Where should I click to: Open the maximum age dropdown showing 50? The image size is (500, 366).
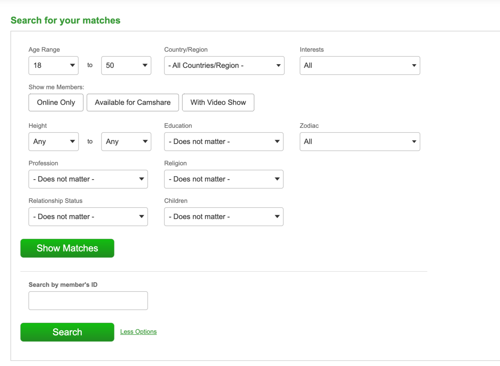pos(126,65)
